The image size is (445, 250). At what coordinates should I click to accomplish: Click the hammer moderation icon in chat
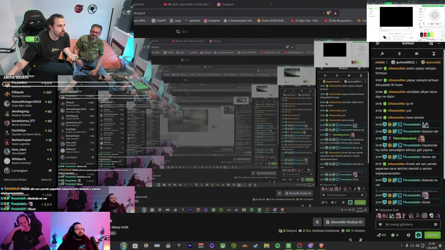coord(382,54)
